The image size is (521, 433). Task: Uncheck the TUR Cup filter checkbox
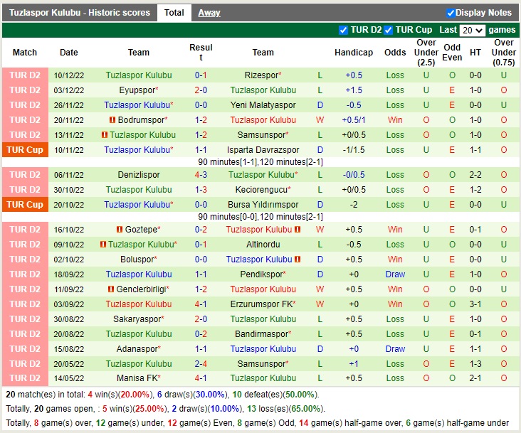click(x=388, y=30)
